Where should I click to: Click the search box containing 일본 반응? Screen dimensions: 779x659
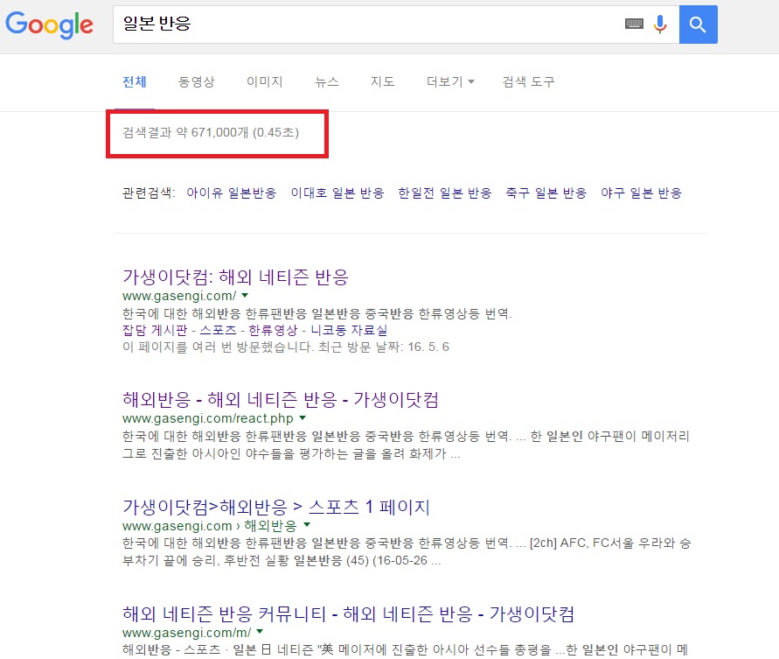(x=367, y=25)
